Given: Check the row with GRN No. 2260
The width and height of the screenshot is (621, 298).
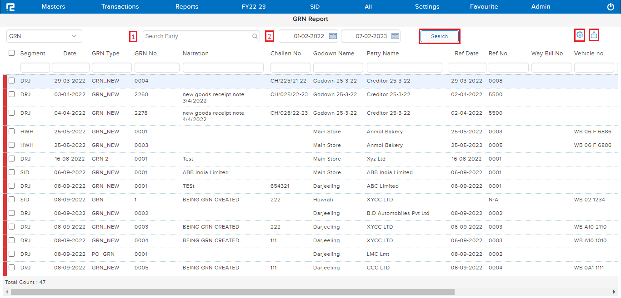Looking at the screenshot, I should click(x=12, y=94).
